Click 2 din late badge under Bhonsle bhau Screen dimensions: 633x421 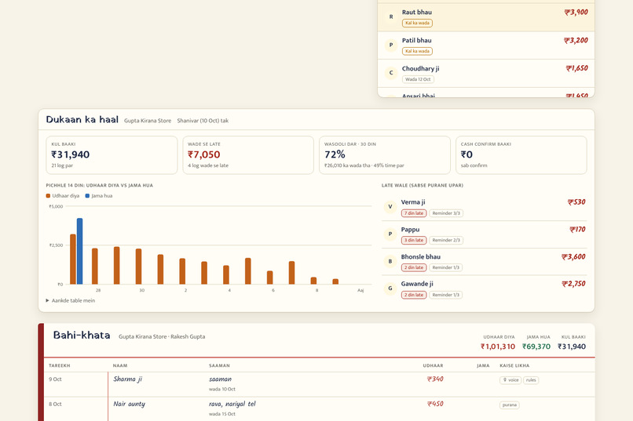click(x=414, y=267)
